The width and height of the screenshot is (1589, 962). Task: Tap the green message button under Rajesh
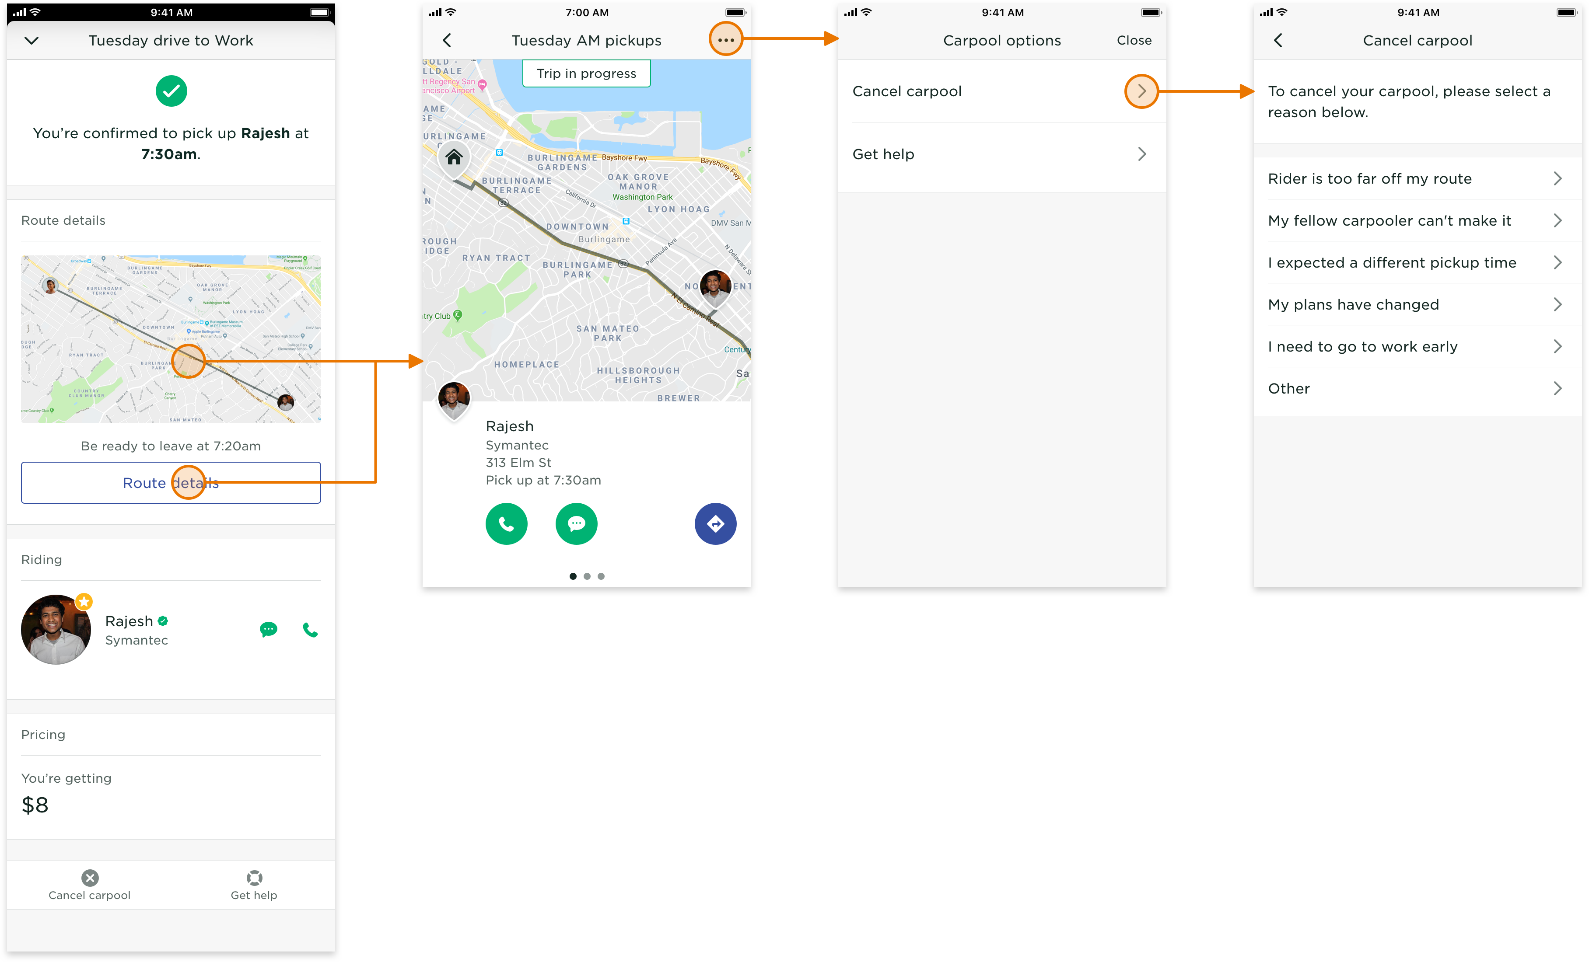click(x=576, y=524)
